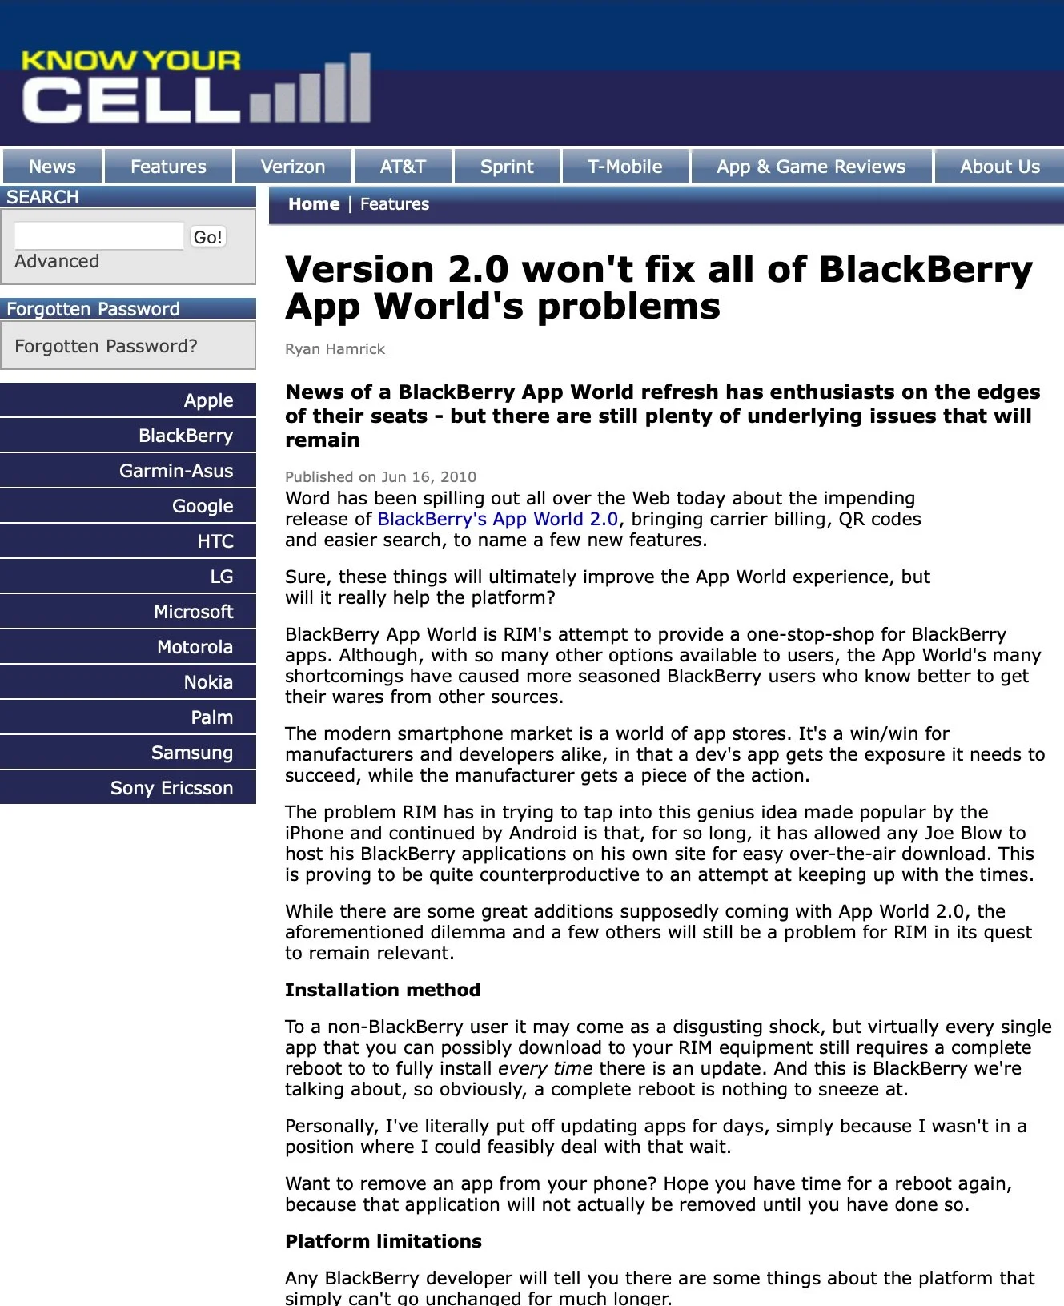Click the article headline text

[659, 287]
